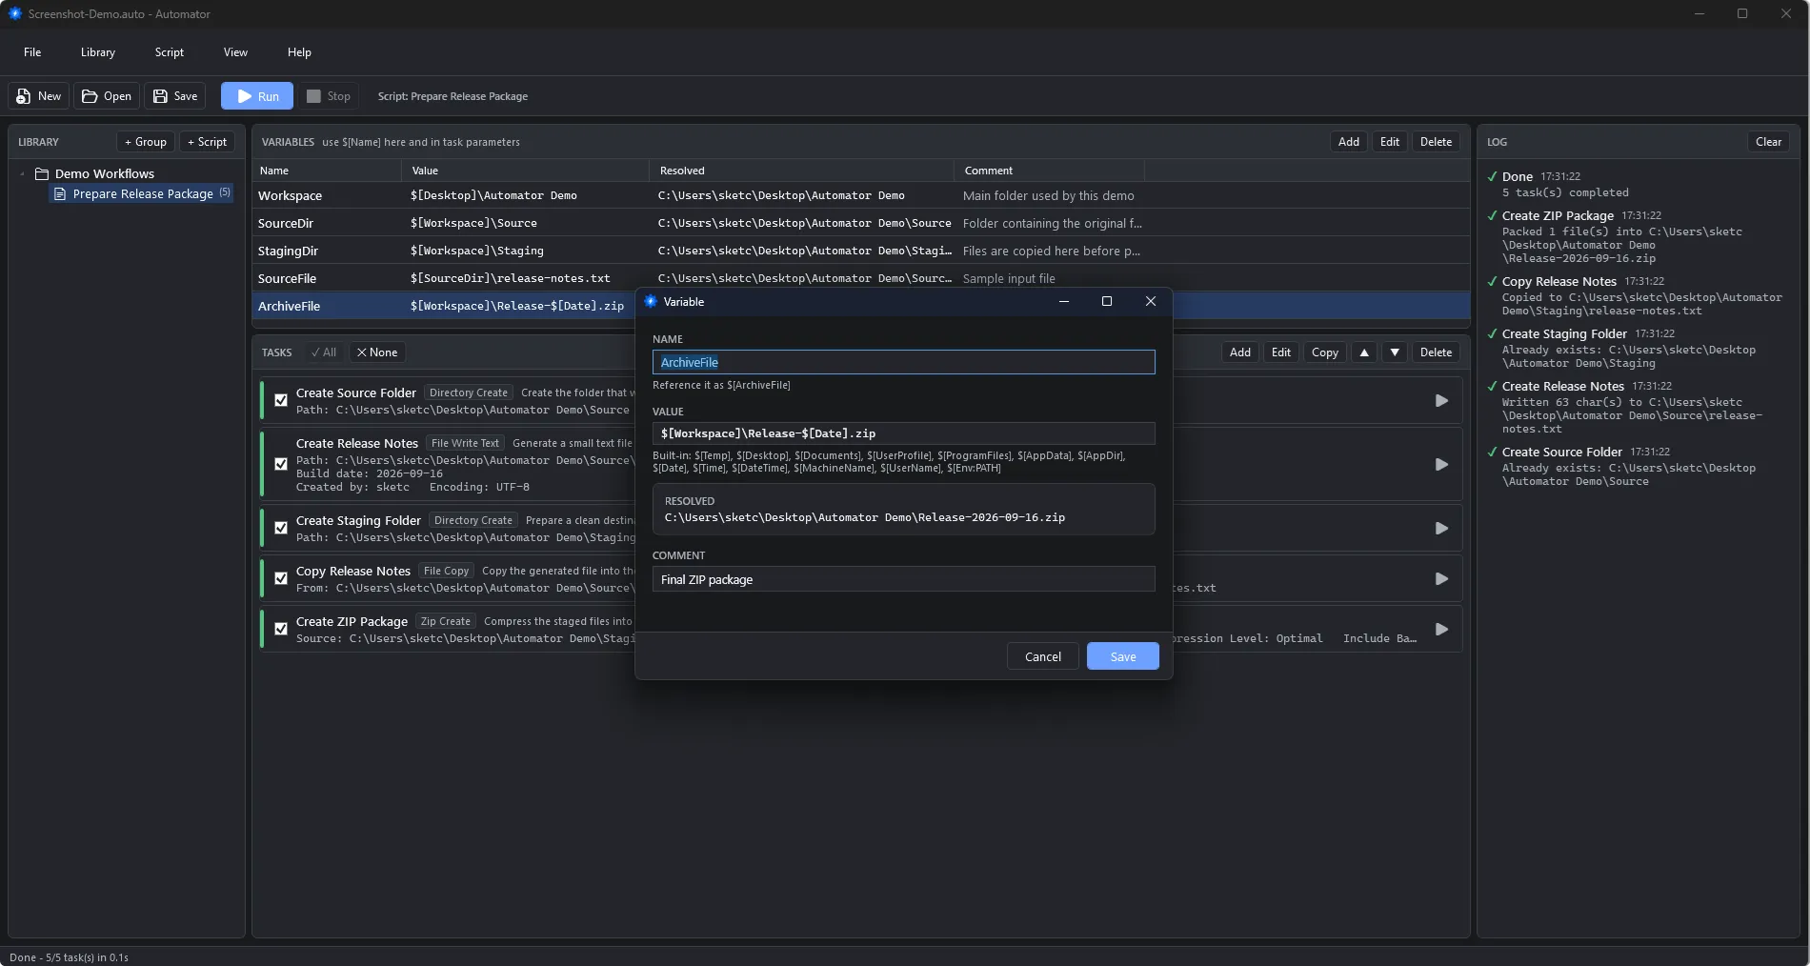Screen dimensions: 1810x966
Task: Move selected task up with arrow button
Action: (x=1364, y=352)
